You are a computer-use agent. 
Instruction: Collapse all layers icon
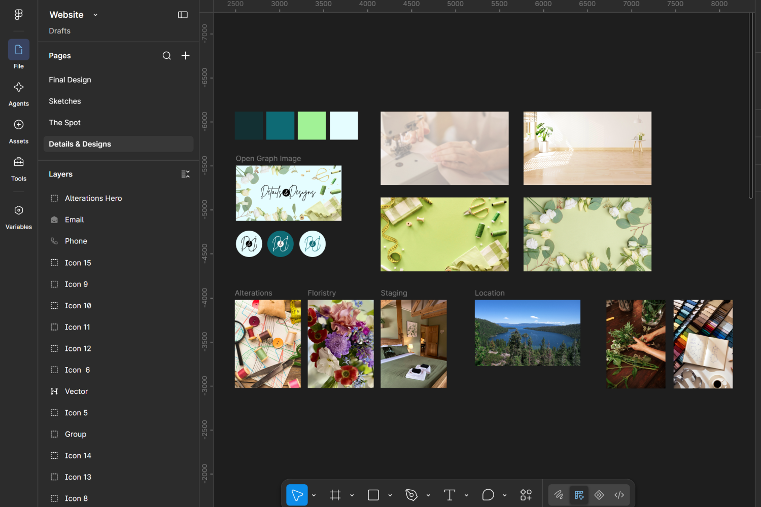pyautogui.click(x=186, y=174)
